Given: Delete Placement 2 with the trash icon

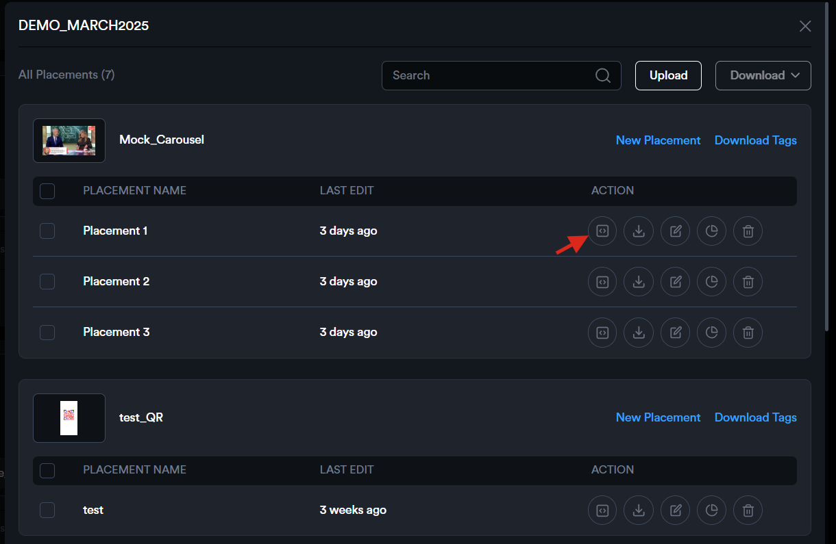Looking at the screenshot, I should 748,282.
